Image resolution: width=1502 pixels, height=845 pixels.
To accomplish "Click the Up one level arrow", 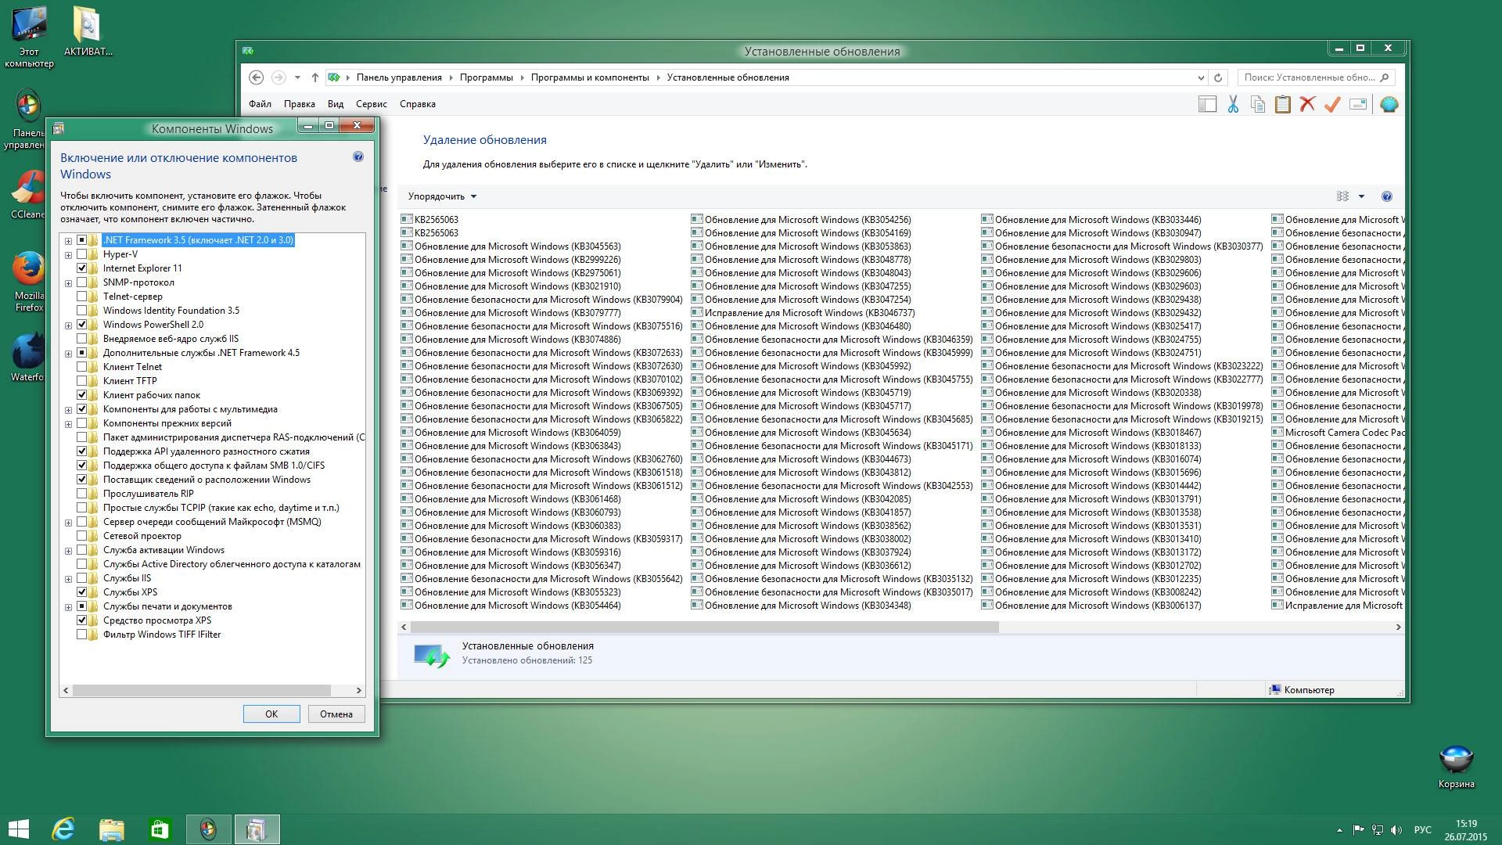I will tap(314, 77).
